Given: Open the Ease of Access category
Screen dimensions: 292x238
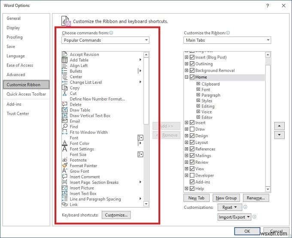Looking at the screenshot, I should pyautogui.click(x=20, y=65).
